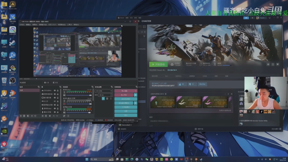
Task: Open three-dot menu of 麦克风/Aux mixer channel
Action: [64, 92]
